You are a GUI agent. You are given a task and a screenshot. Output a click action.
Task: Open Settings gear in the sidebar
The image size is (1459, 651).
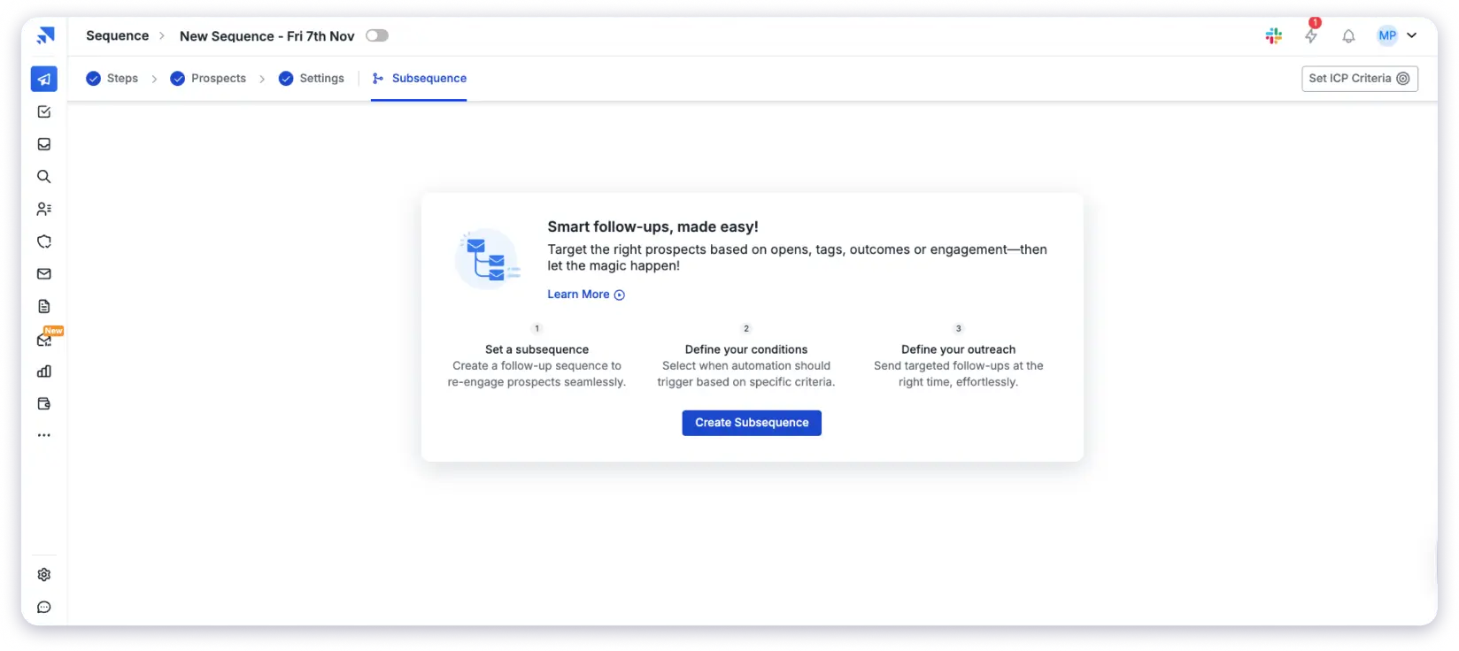point(44,575)
